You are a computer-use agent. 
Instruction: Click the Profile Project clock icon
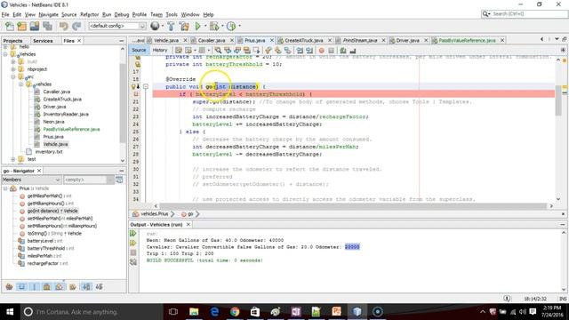tap(231, 26)
